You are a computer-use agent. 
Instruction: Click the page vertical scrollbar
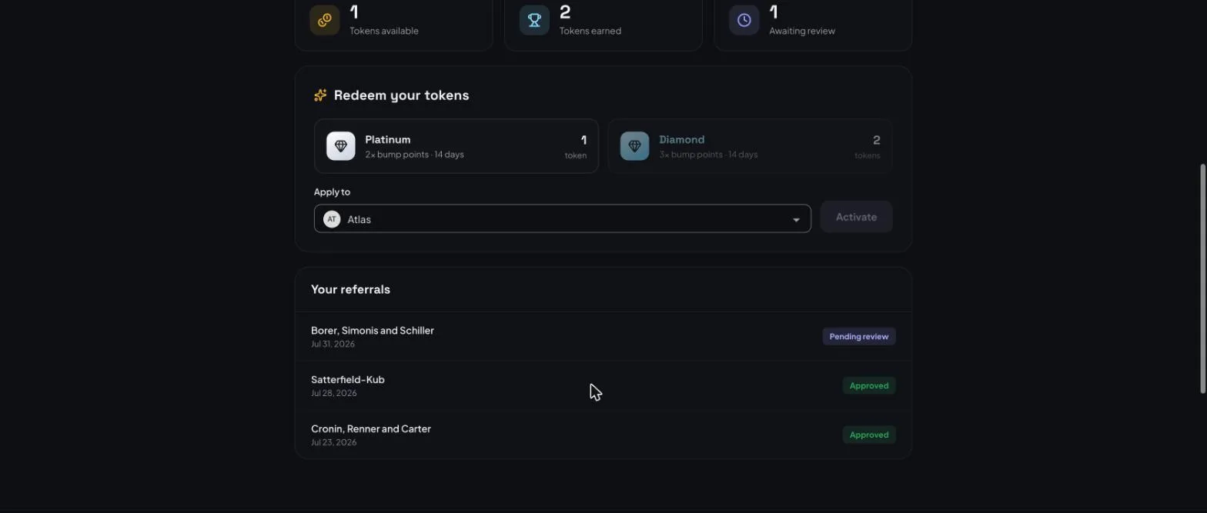pos(1202,278)
